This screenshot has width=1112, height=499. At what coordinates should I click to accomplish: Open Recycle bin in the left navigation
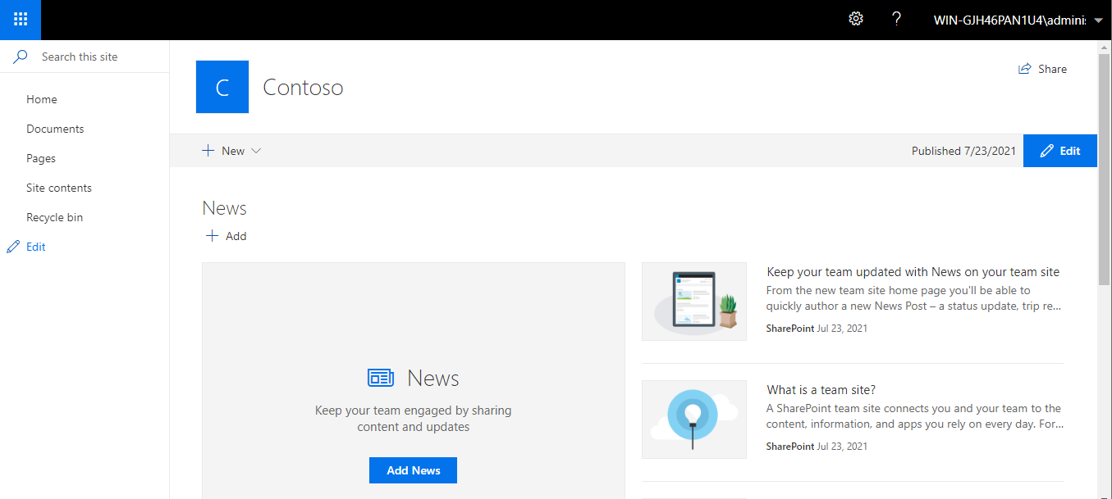pos(54,217)
